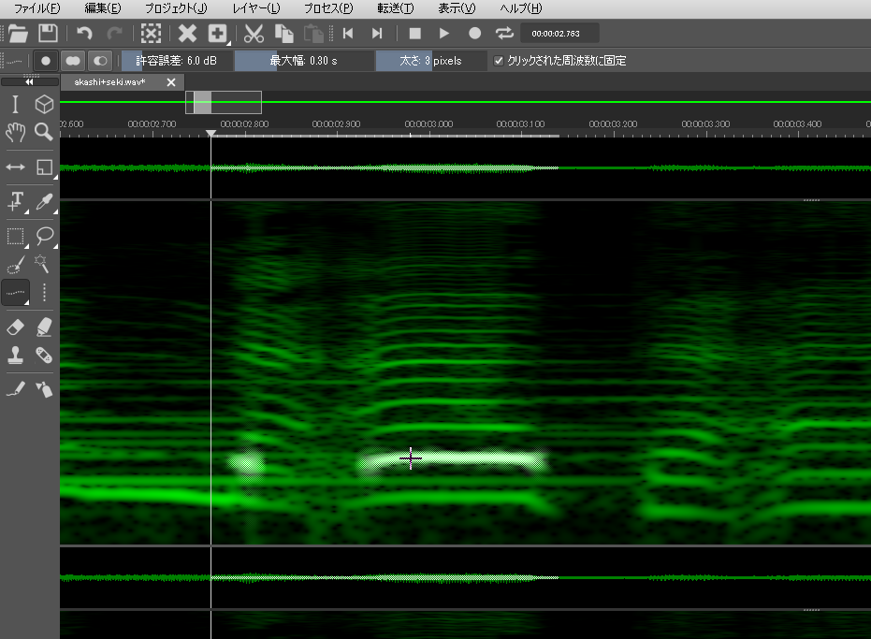
Task: Collapse the tool panel with double arrows
Action: pos(29,81)
